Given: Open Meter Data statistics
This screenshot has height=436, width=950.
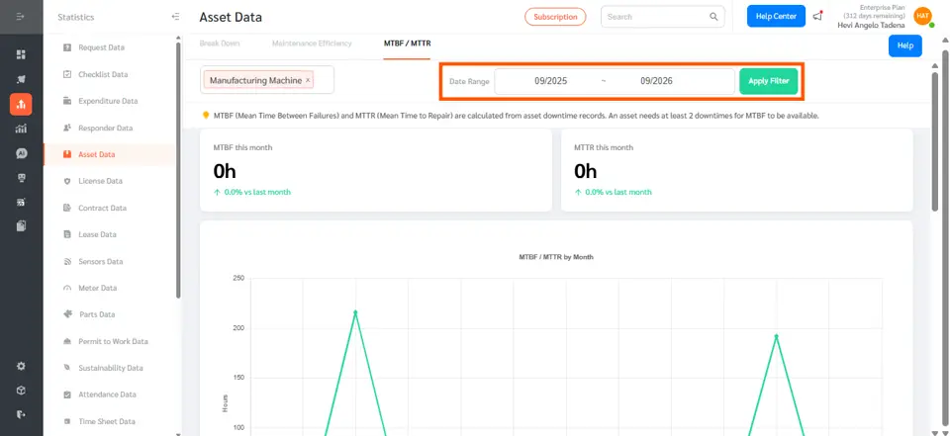Looking at the screenshot, I should point(98,289).
